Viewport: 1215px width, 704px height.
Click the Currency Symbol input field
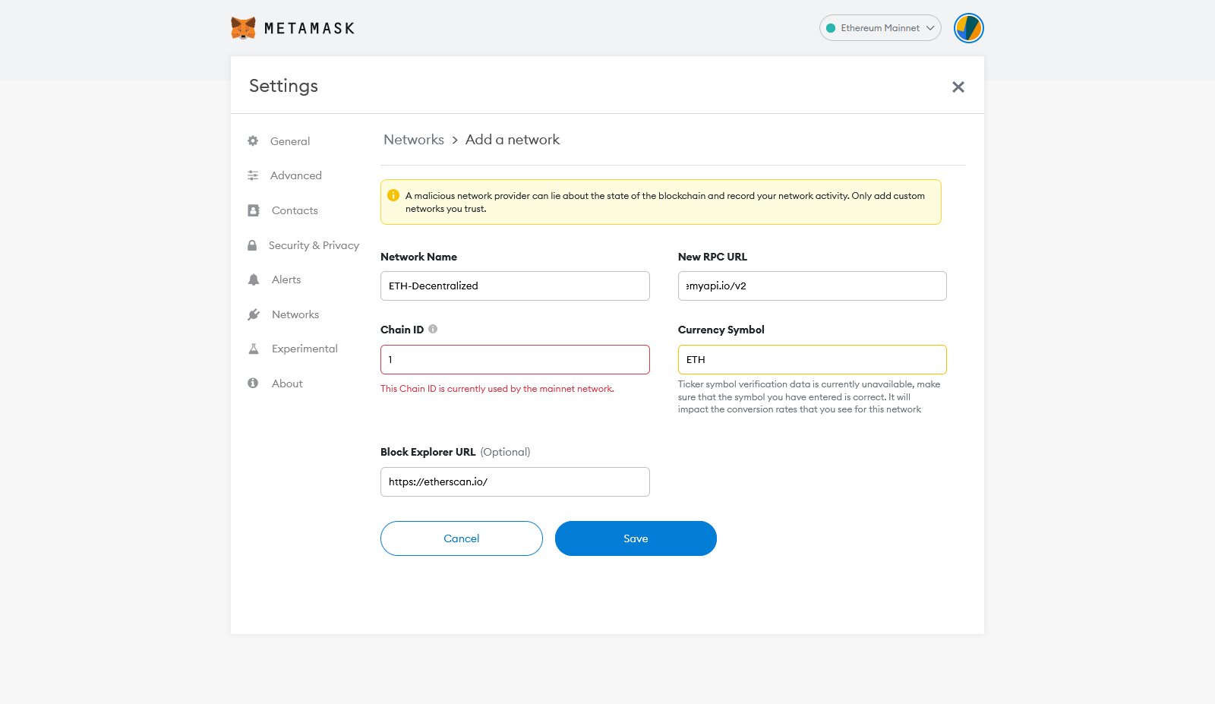click(812, 360)
